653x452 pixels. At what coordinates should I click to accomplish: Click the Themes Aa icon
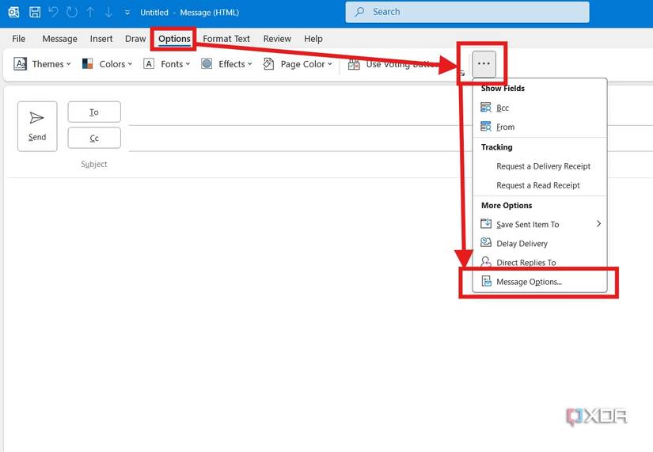click(20, 64)
